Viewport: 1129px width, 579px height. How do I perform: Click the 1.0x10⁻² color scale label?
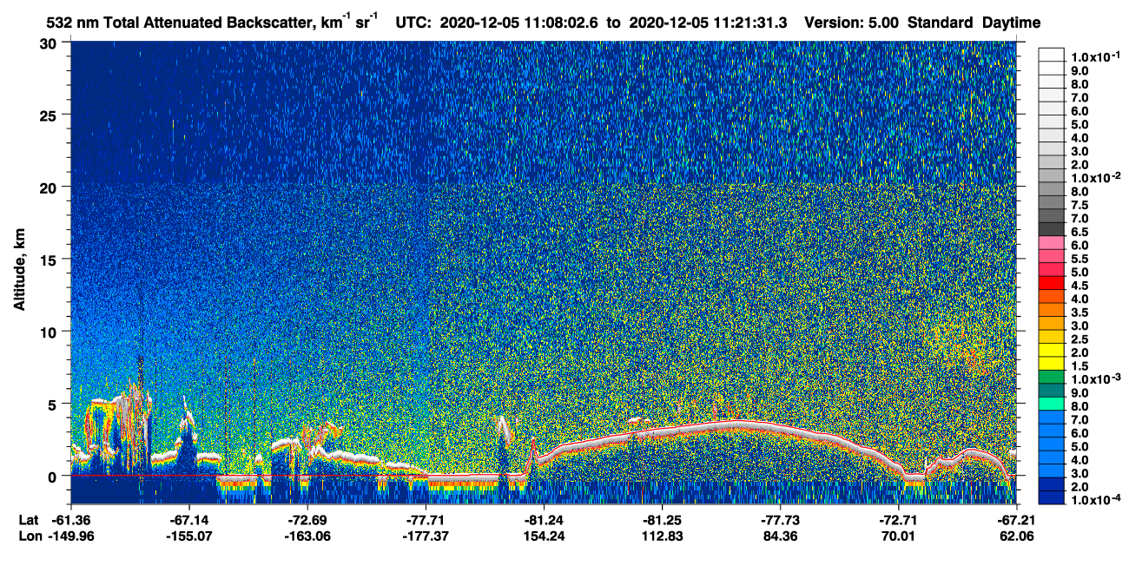point(1095,178)
